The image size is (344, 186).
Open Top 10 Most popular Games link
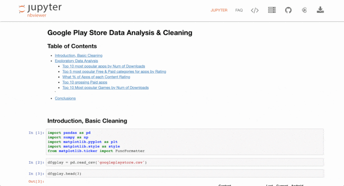[106, 88]
